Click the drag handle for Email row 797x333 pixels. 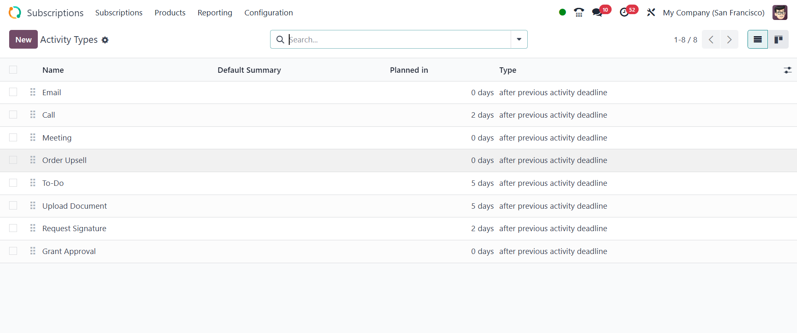point(33,92)
